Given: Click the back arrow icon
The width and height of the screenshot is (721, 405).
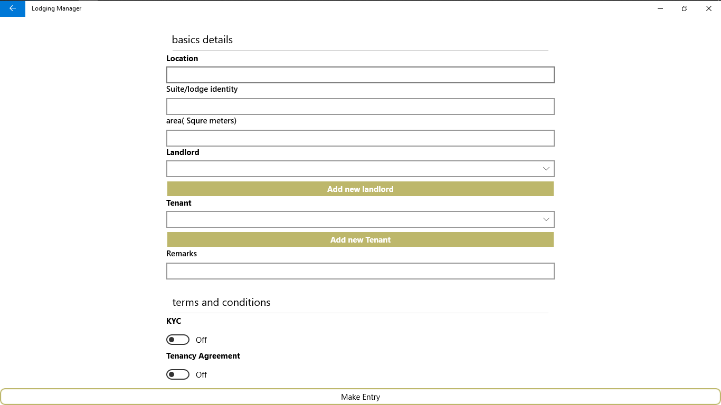Looking at the screenshot, I should (13, 8).
